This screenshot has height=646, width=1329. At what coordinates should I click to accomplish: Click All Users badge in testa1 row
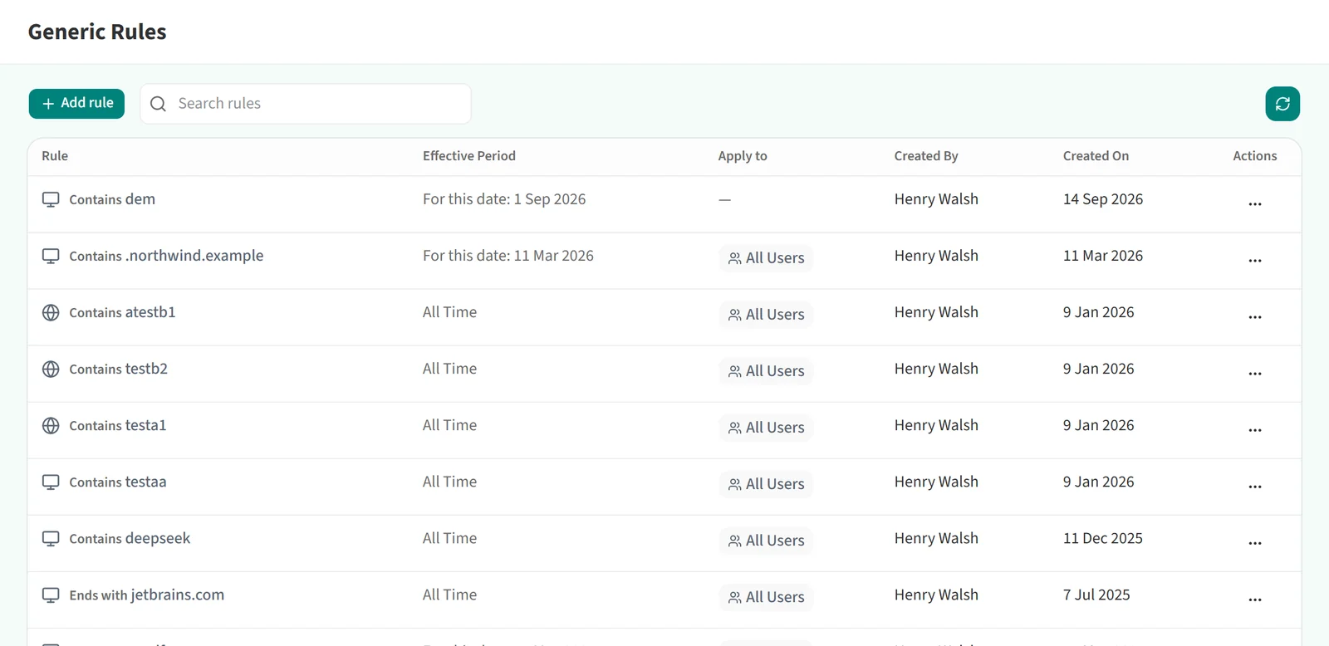click(766, 428)
